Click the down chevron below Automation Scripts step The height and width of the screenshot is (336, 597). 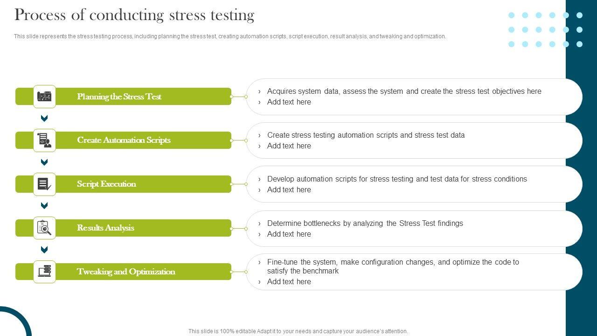pyautogui.click(x=44, y=162)
